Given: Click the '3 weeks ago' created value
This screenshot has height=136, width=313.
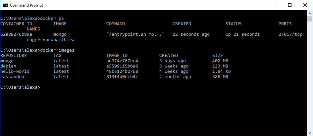Looking at the screenshot, I should point(174,66).
